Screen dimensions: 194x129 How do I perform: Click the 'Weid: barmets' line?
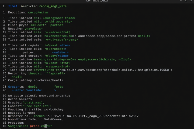tap(20, 99)
